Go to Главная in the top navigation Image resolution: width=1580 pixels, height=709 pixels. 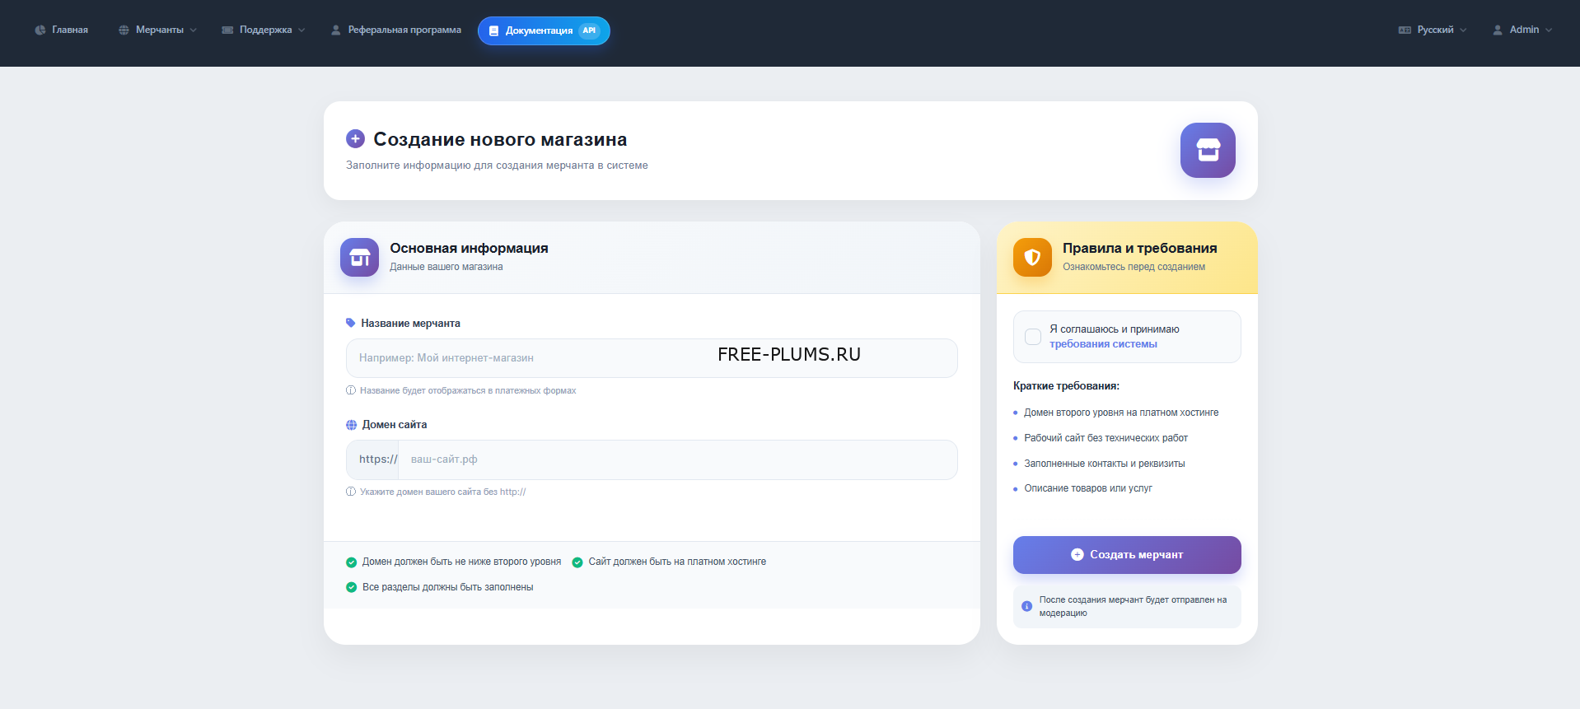62,30
